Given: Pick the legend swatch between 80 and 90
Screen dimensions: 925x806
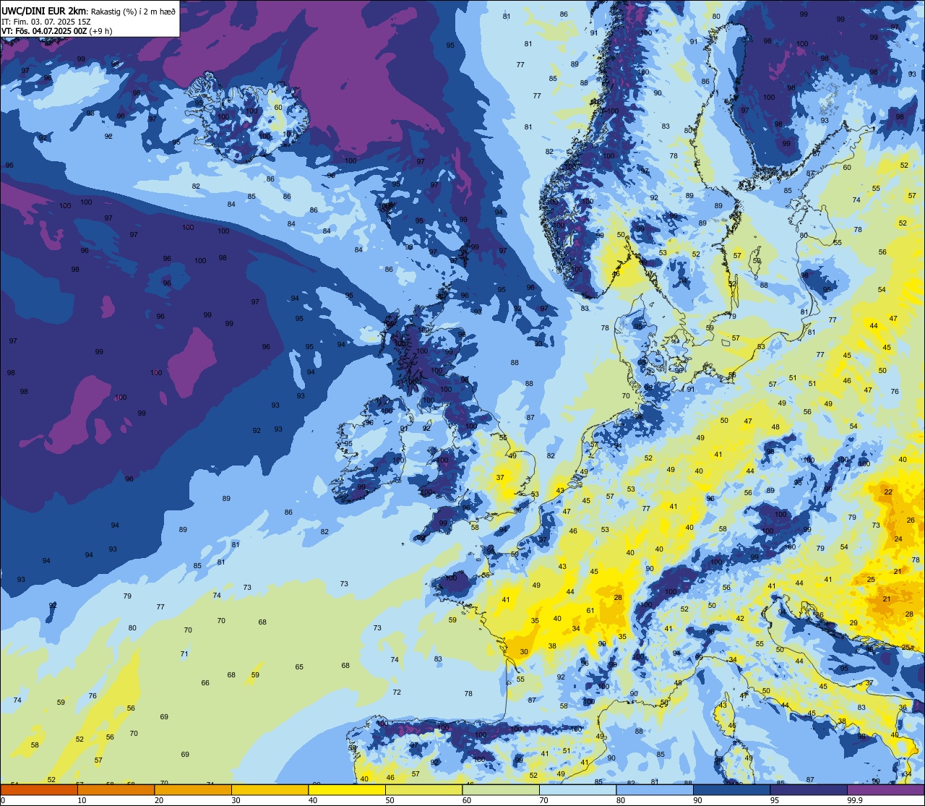Looking at the screenshot, I should tap(655, 789).
